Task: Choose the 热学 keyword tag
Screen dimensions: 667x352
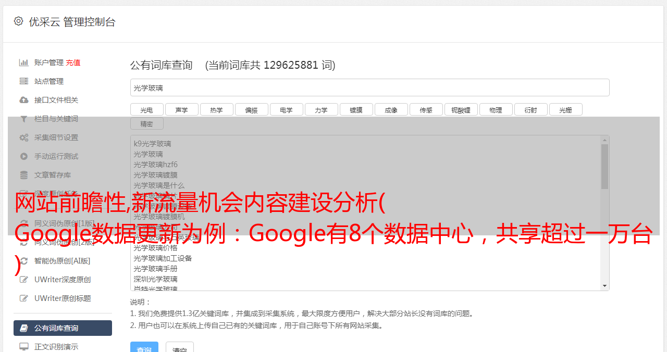Action: point(216,109)
